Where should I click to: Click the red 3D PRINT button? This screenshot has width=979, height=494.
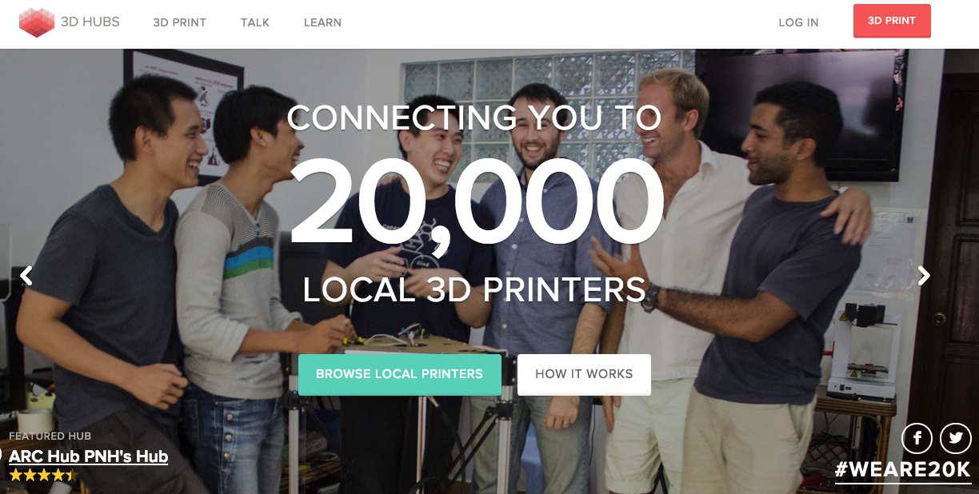(x=892, y=21)
